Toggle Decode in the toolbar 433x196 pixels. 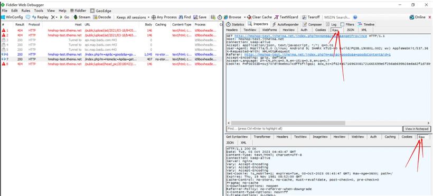(102, 17)
